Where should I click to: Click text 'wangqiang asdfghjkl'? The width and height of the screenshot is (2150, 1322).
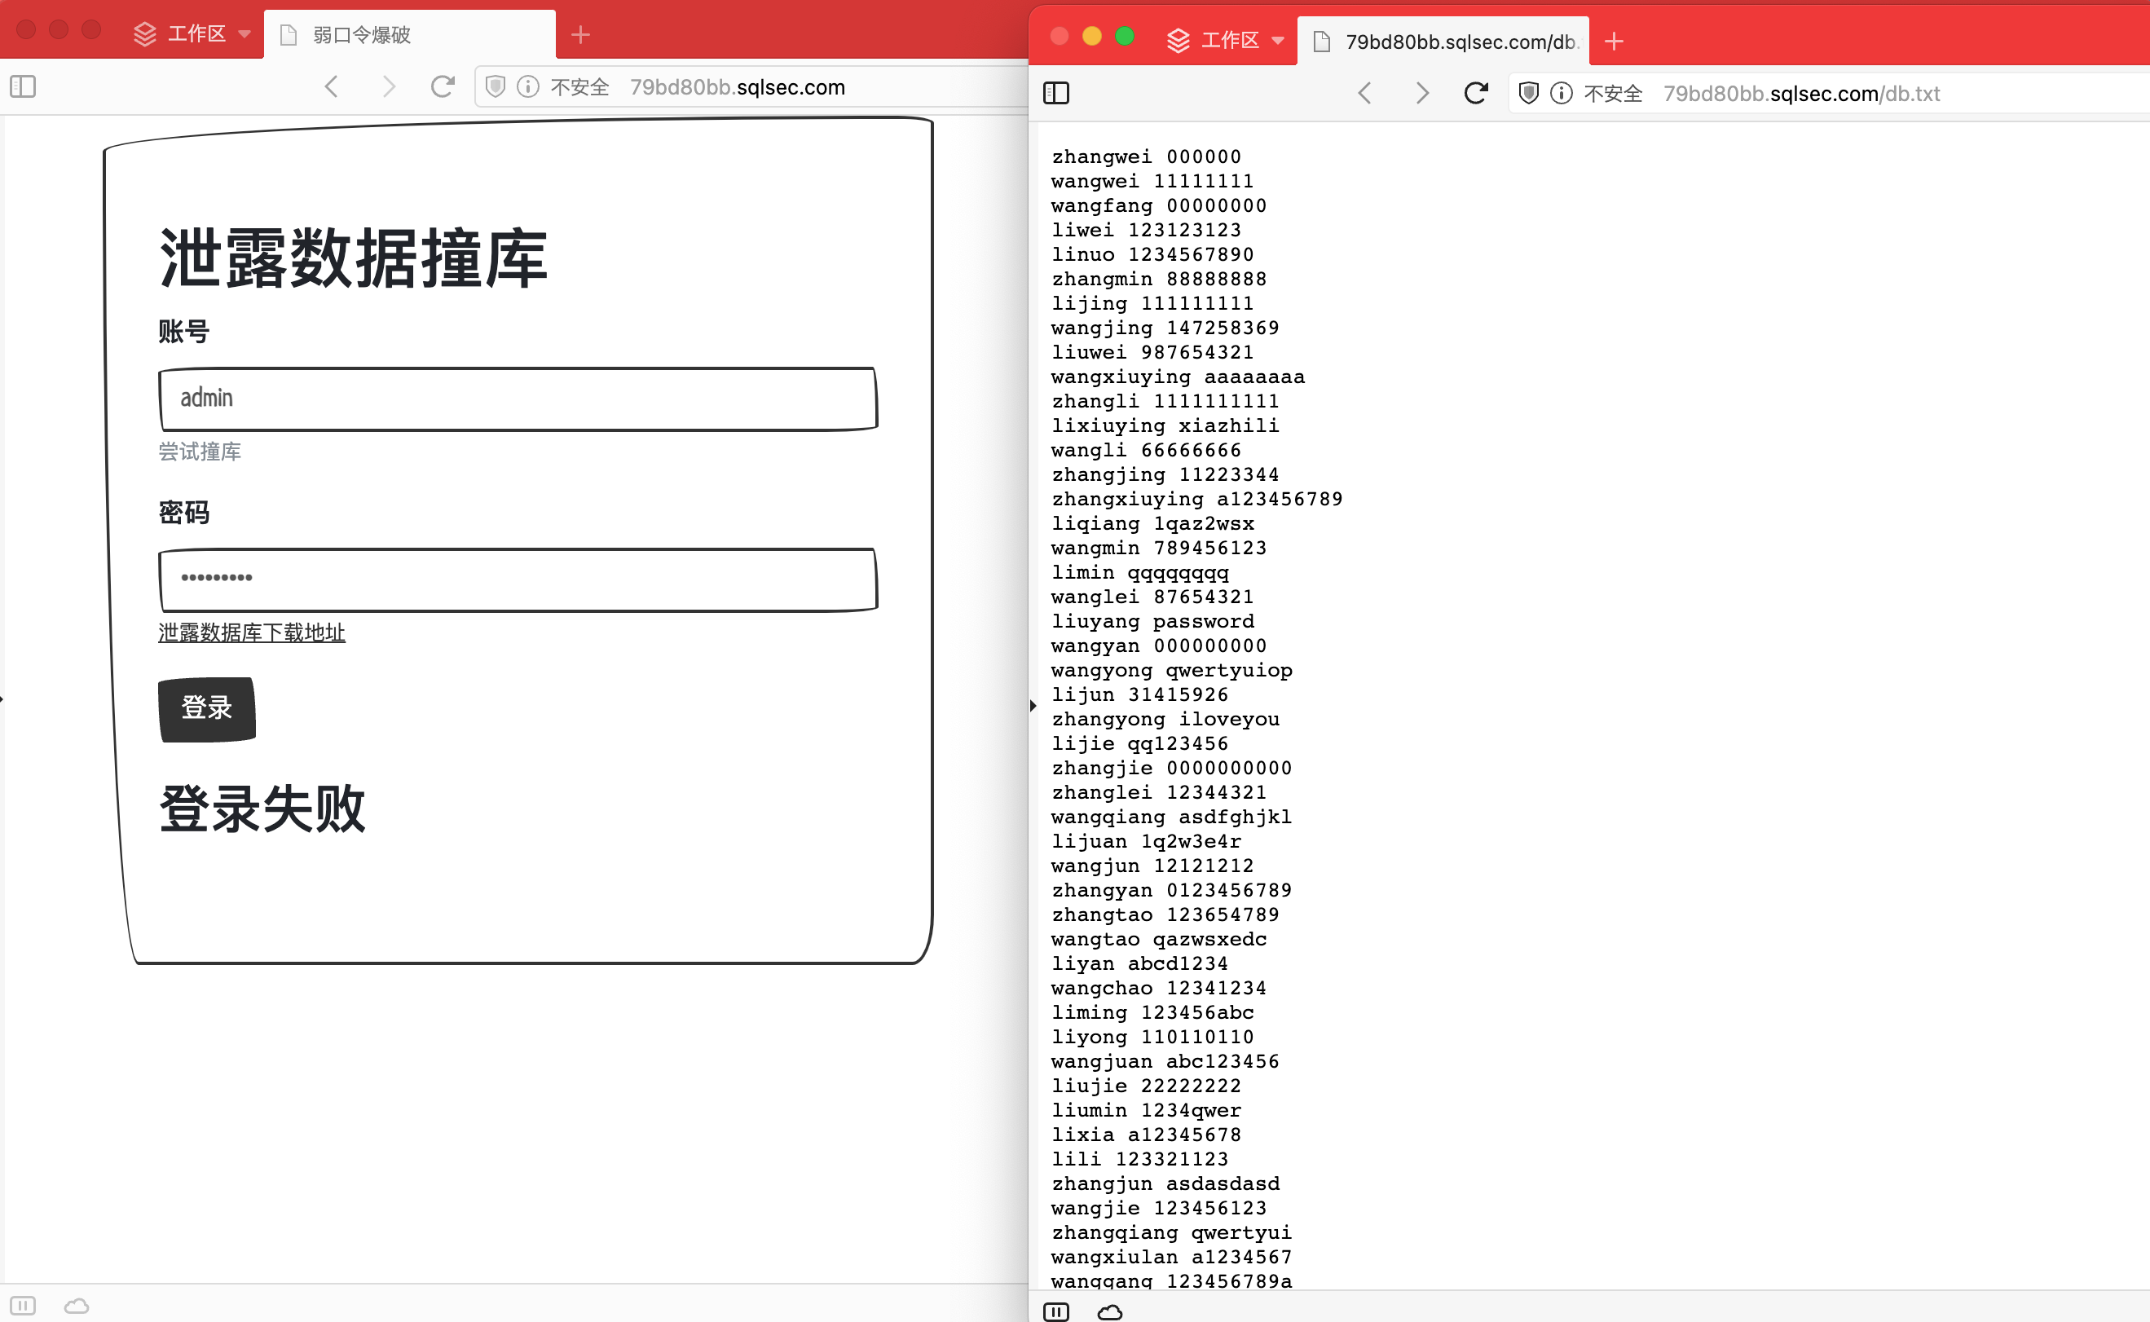(x=1172, y=817)
